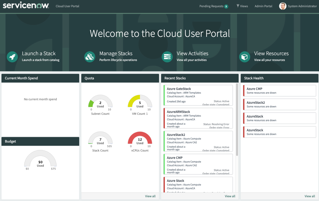Click the Subnet Count gauge
Image resolution: width=319 pixels, height=201 pixels.
pyautogui.click(x=100, y=101)
